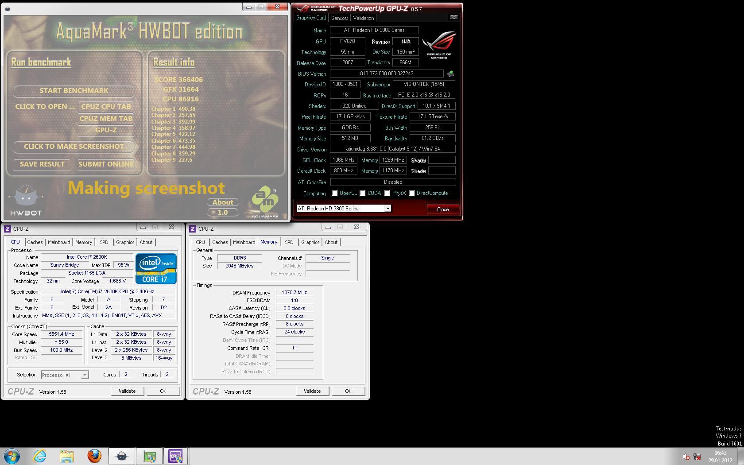744x465 pixels.
Task: Launch Firefox from the taskbar
Action: click(94, 456)
